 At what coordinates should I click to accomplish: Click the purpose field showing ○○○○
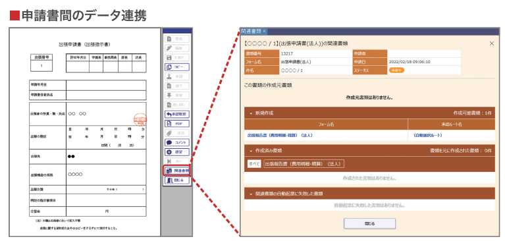[x=106, y=174]
